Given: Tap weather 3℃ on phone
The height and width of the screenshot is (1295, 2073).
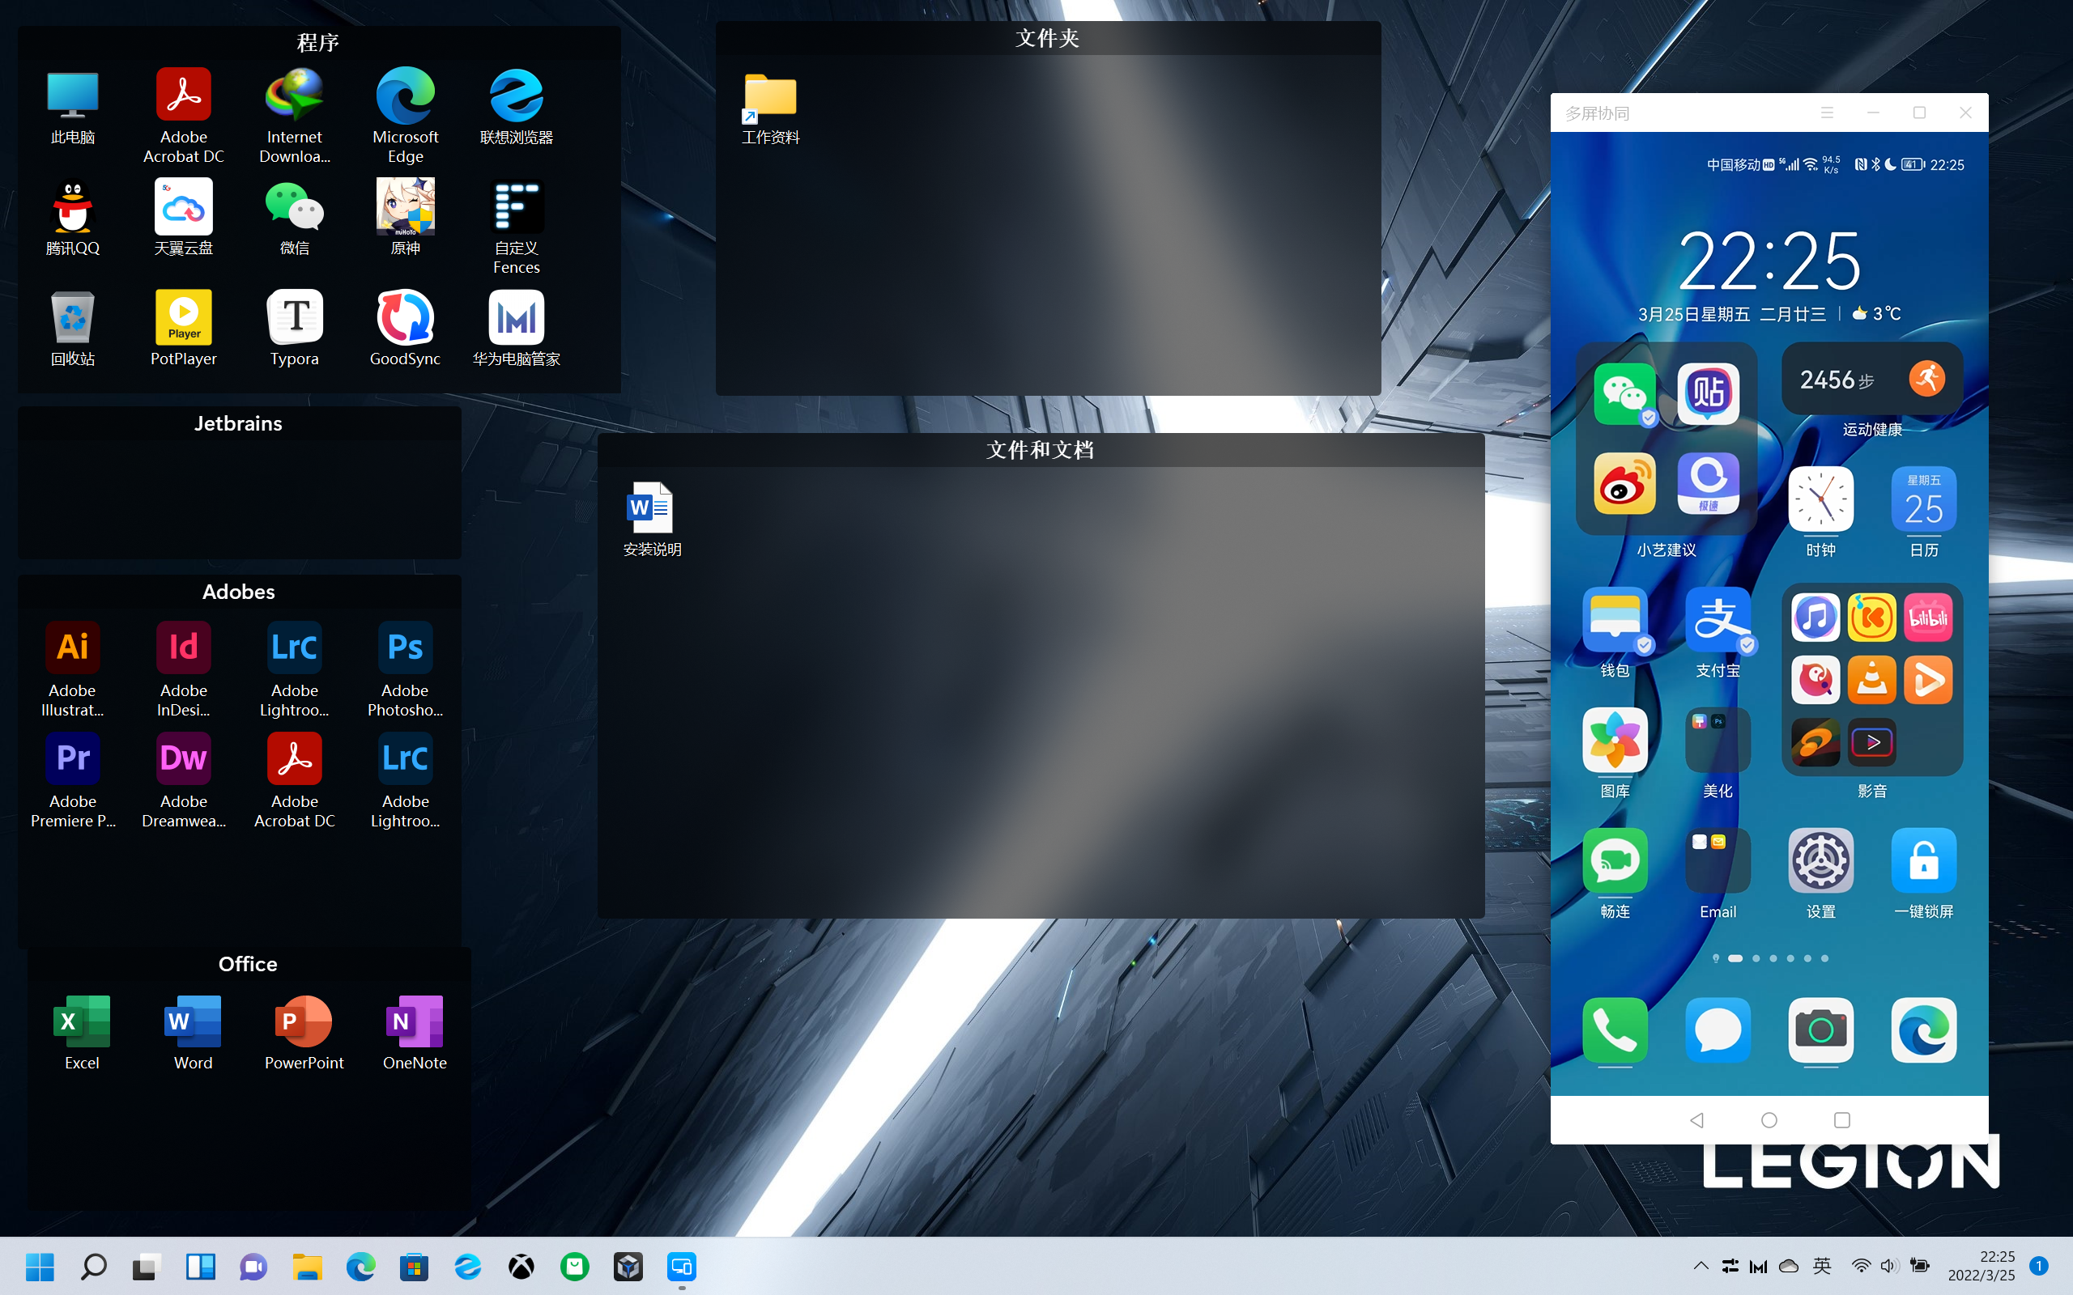Looking at the screenshot, I should 1876,313.
